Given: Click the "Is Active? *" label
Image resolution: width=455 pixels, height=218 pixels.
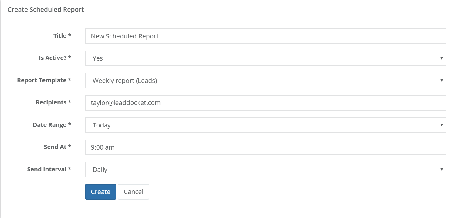Looking at the screenshot, I should [55, 58].
